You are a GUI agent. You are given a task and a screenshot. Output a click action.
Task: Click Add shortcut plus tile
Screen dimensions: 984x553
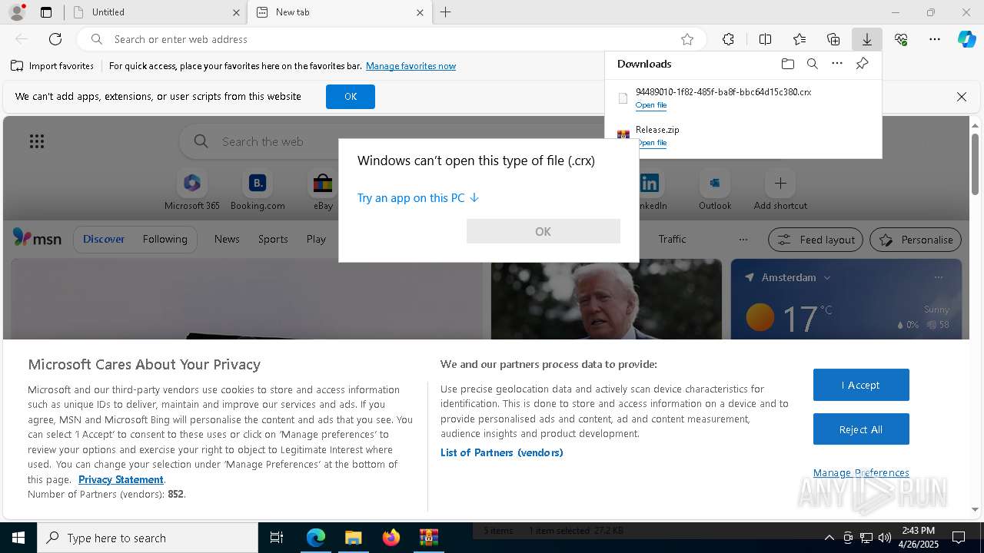[x=780, y=190]
